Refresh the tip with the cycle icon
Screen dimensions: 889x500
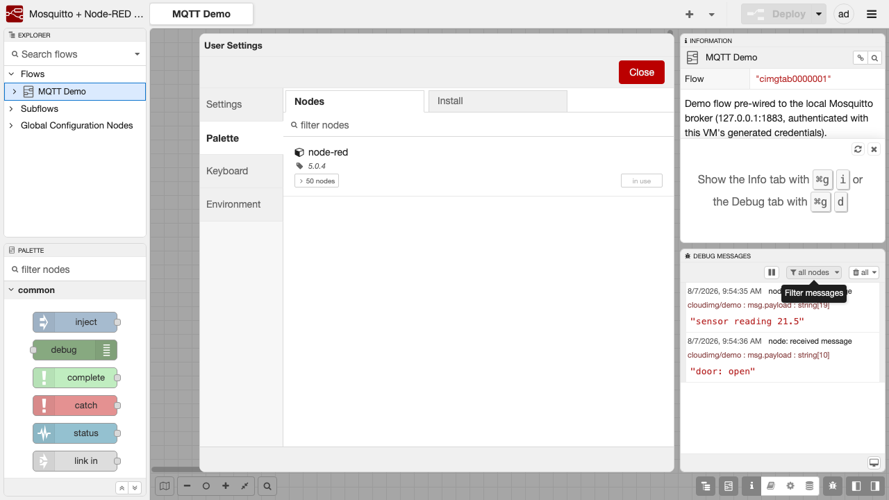[858, 149]
